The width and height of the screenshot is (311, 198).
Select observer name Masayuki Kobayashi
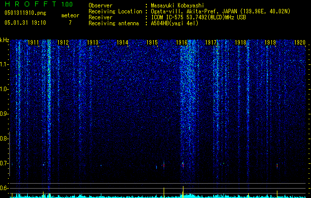click(x=178, y=5)
